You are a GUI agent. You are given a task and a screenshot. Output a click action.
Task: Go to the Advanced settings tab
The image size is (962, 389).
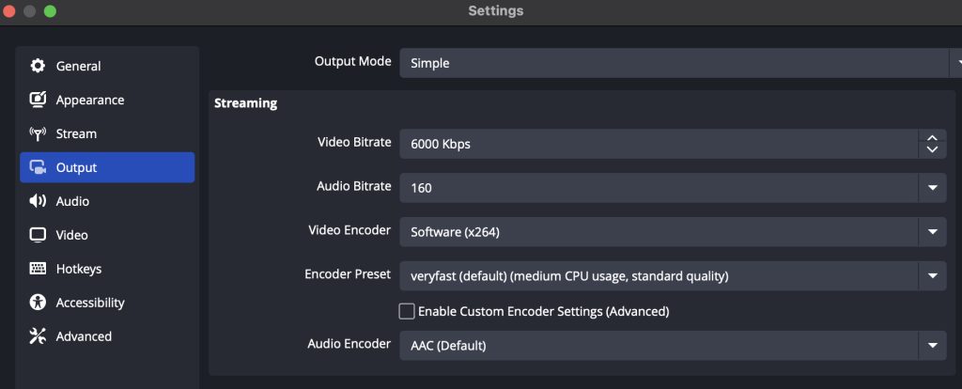107,336
